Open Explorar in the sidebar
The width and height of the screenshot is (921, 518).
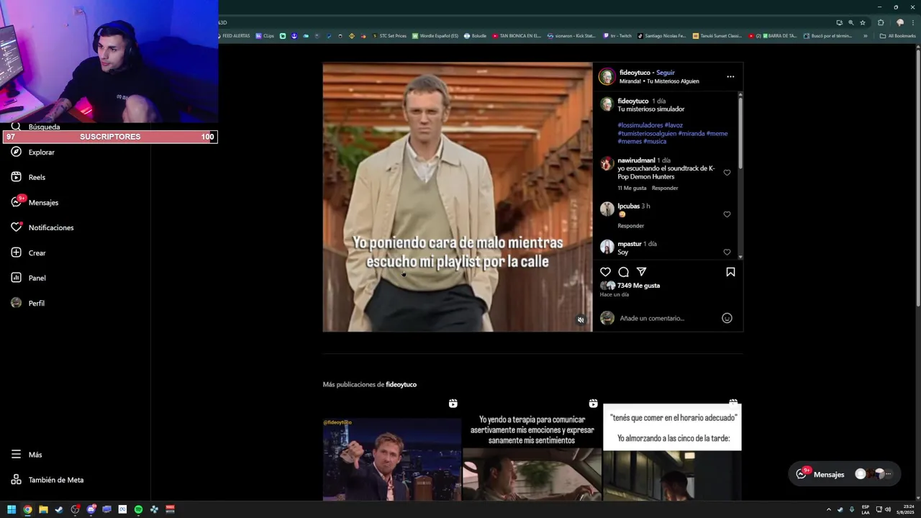point(33,152)
